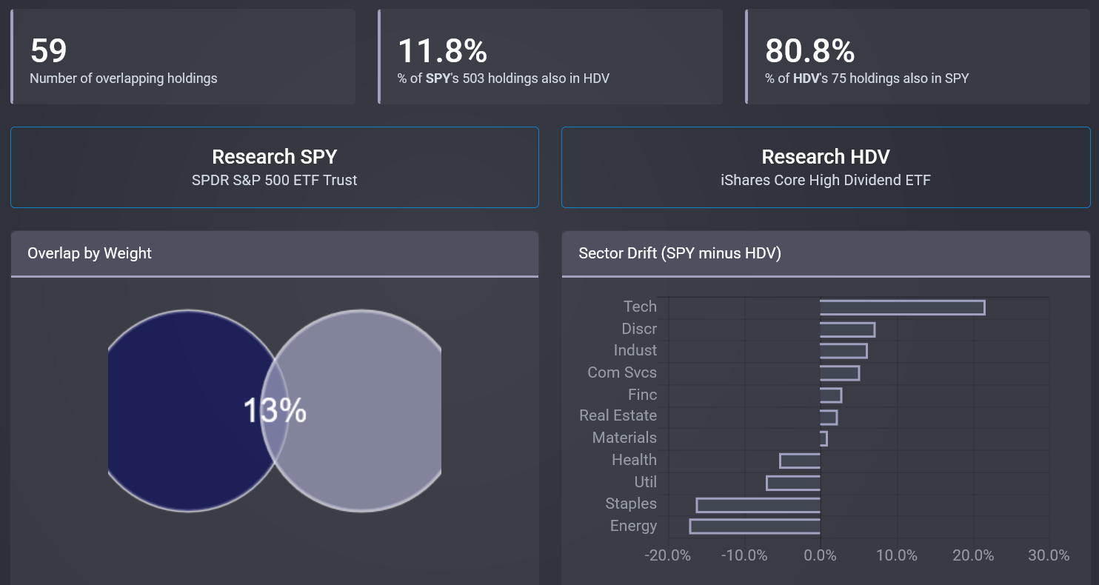
Task: Select the 80.8% HDV holdings stat card
Action: (x=918, y=57)
